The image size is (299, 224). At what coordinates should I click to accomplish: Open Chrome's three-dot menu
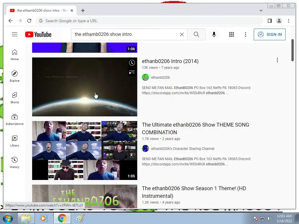(288, 21)
